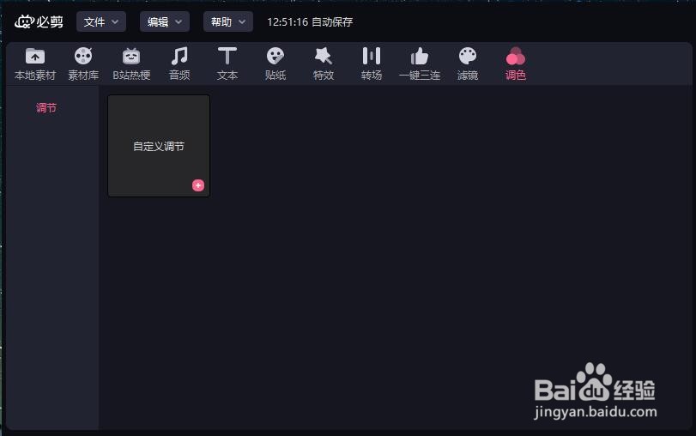Click the 自定义调节 card
The width and height of the screenshot is (696, 436).
point(159,146)
